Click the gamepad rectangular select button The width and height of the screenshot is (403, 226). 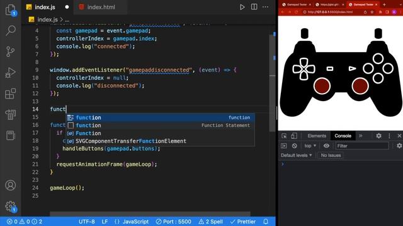[x=330, y=68]
